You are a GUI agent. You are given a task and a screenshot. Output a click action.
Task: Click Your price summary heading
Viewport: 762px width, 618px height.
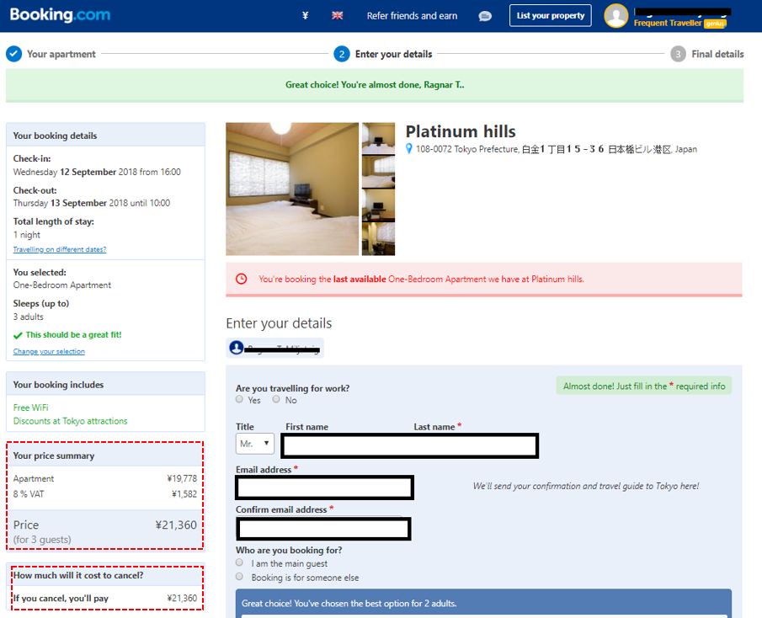pos(53,456)
